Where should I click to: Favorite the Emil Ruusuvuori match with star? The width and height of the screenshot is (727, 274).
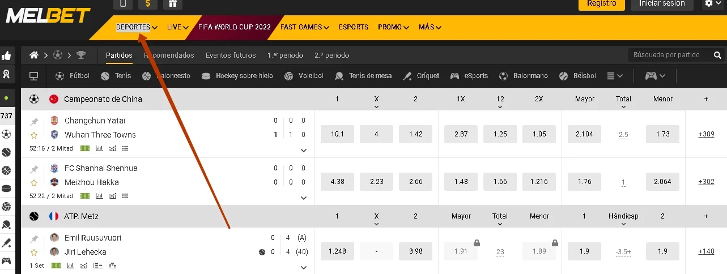pyautogui.click(x=34, y=252)
